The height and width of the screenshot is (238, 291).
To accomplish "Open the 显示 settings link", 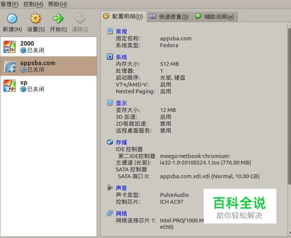I will coord(122,103).
